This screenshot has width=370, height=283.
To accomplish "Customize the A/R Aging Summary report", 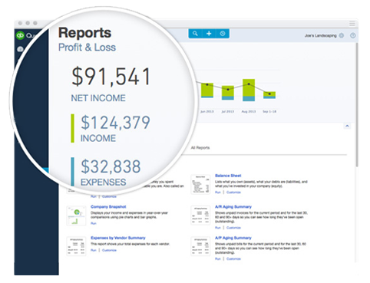I will pos(233,228).
